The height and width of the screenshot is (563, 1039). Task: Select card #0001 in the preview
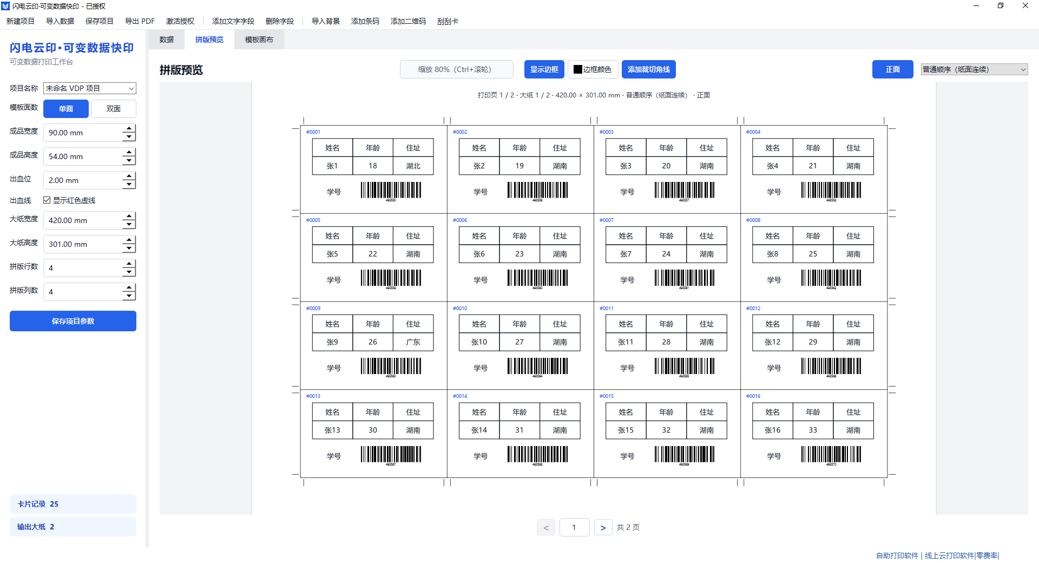[x=373, y=169]
